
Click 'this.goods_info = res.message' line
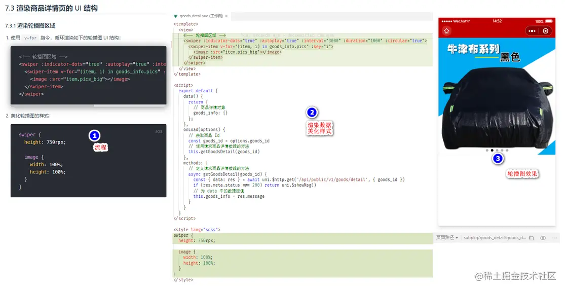(229, 196)
